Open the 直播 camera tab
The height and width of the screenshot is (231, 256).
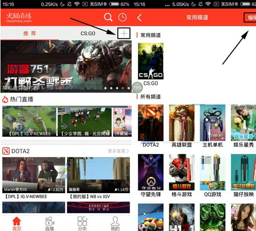[50, 224]
